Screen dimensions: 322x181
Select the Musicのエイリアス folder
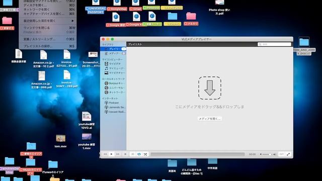[31, 166]
